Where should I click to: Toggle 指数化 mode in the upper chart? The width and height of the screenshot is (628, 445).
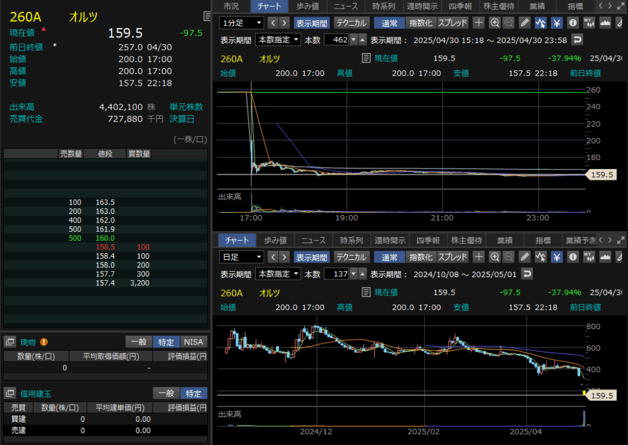[x=420, y=23]
